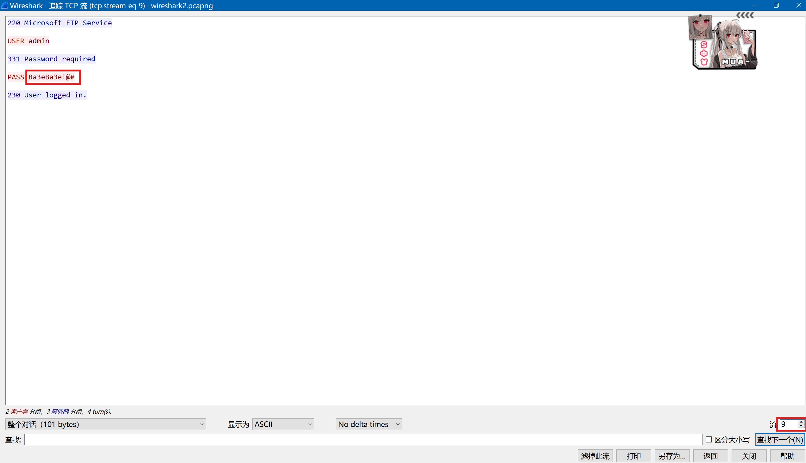Click the PASS Ba3eBa3e!@# line in stream

(41, 77)
